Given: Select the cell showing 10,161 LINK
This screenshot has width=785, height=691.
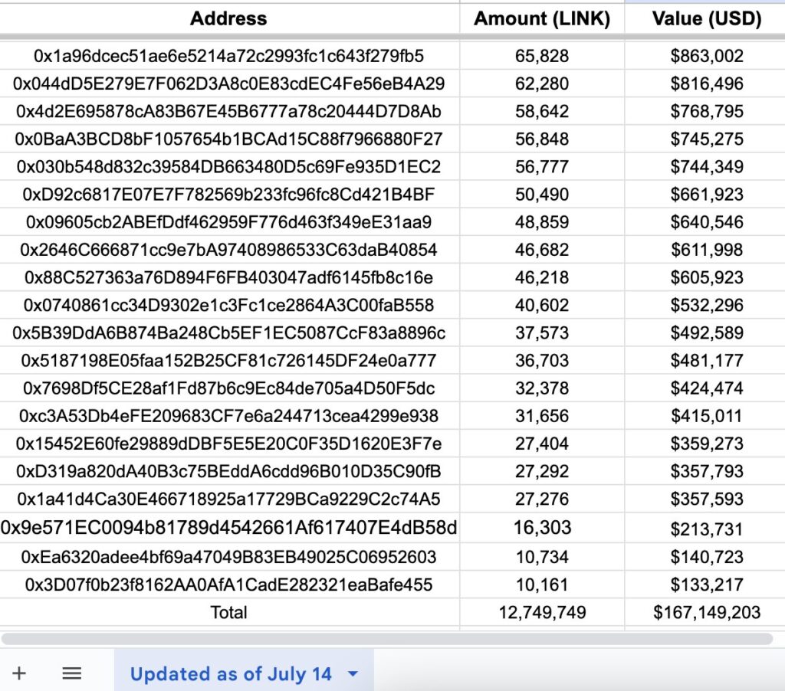Looking at the screenshot, I should point(542,585).
